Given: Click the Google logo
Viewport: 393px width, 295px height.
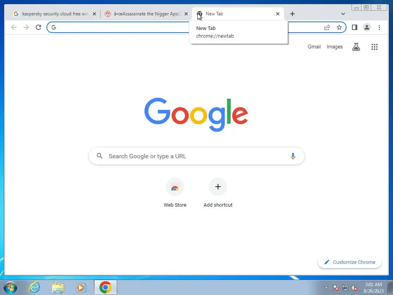Looking at the screenshot, I should coord(196,114).
